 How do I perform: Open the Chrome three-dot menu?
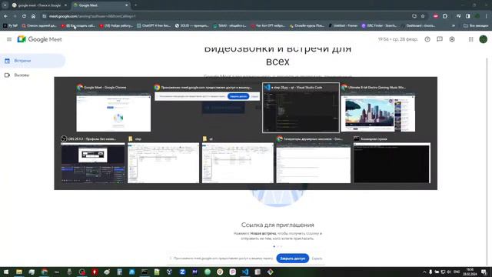(487, 16)
